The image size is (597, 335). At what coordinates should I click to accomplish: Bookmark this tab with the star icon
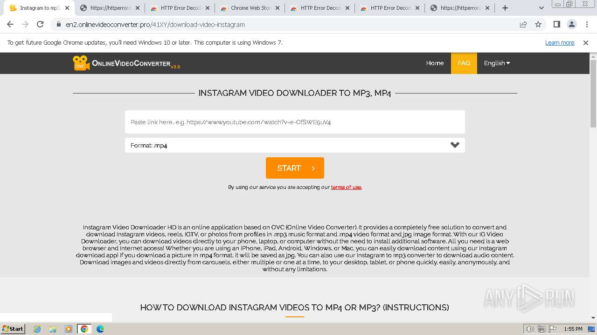[x=538, y=24]
